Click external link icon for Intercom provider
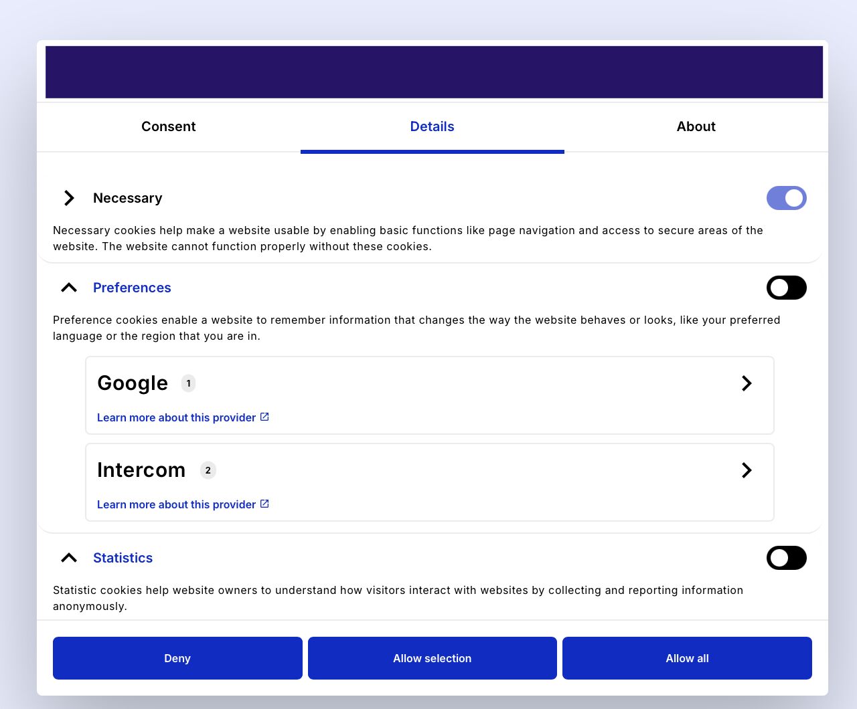Image resolution: width=857 pixels, height=709 pixels. click(x=264, y=504)
